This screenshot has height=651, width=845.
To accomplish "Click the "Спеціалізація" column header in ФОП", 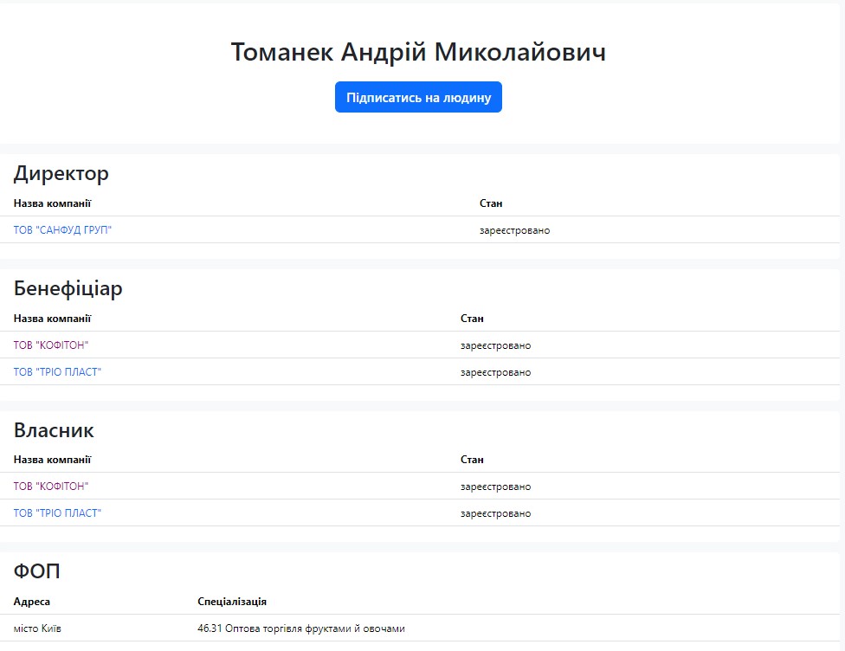I will coord(232,602).
